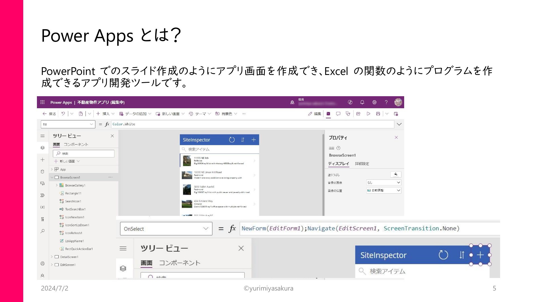Screen dimensions: 537x302
Task: Expand formula bar with chevron at right
Action: 399,124
